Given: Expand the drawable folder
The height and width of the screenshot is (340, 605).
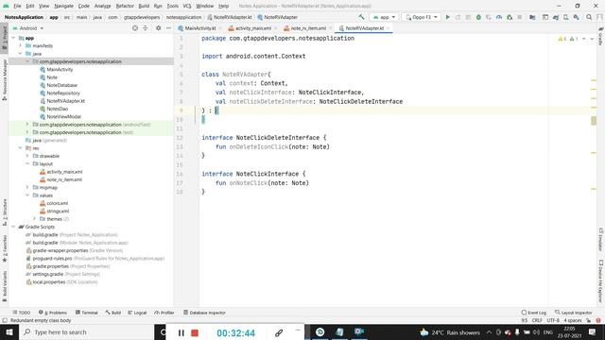Looking at the screenshot, I should click(27, 156).
